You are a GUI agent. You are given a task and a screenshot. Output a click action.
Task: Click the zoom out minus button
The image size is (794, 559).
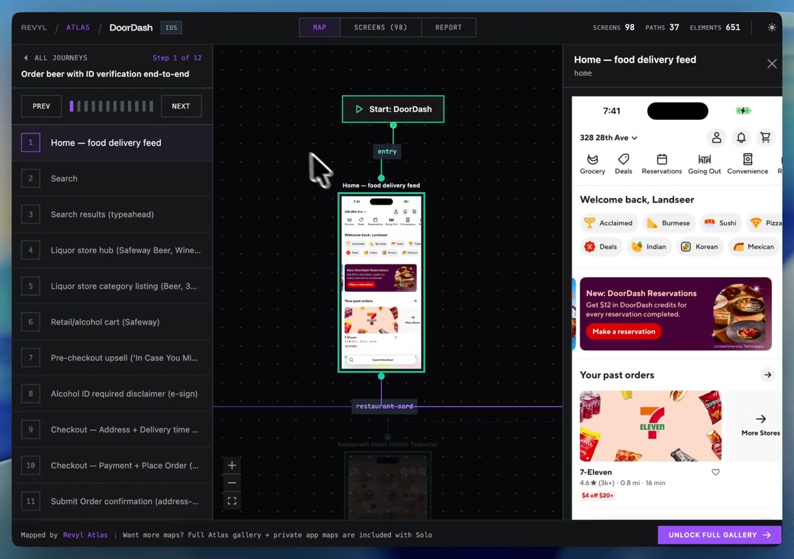(x=232, y=483)
